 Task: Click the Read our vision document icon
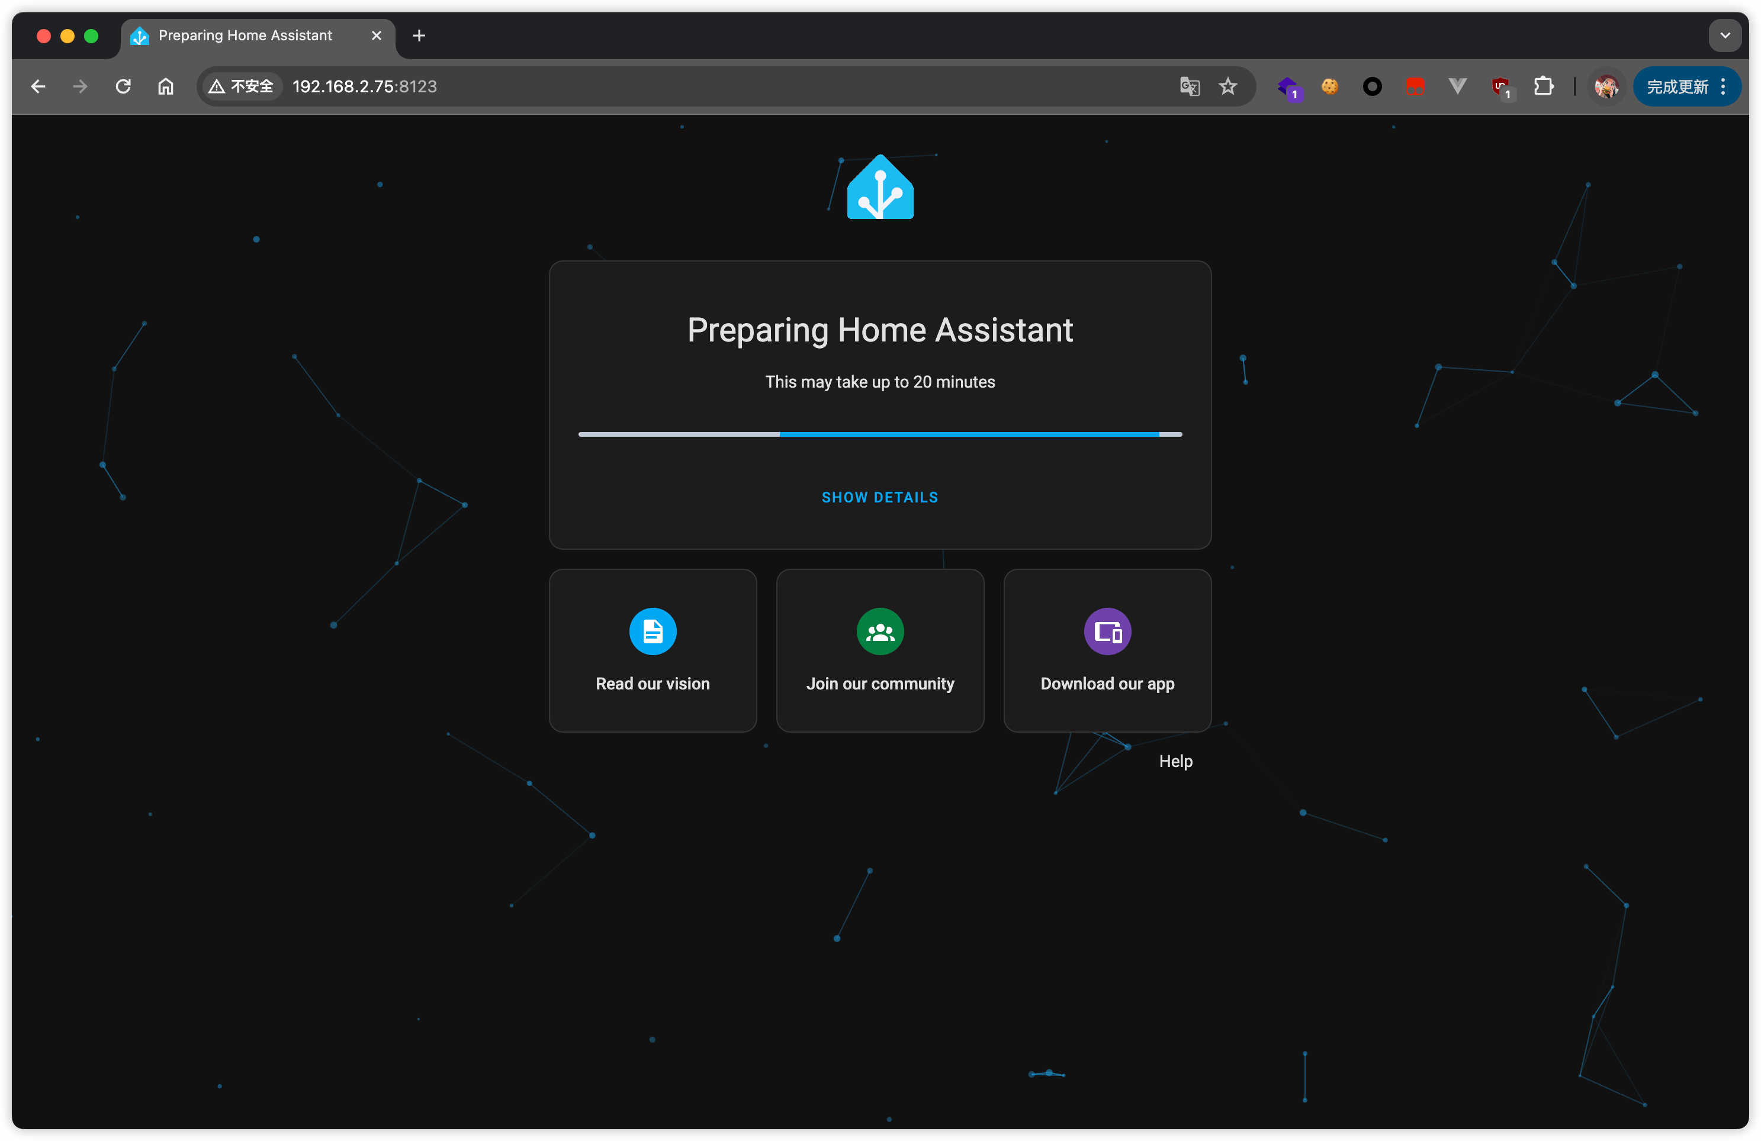(653, 631)
